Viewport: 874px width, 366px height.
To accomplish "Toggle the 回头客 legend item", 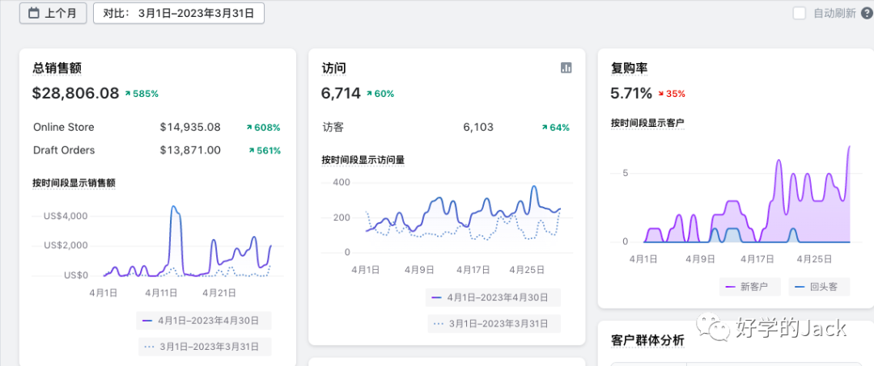I will pyautogui.click(x=819, y=287).
